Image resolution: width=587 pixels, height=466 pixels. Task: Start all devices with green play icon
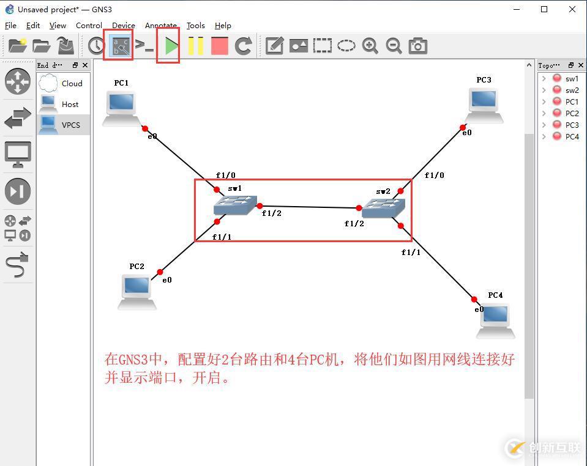pyautogui.click(x=168, y=45)
